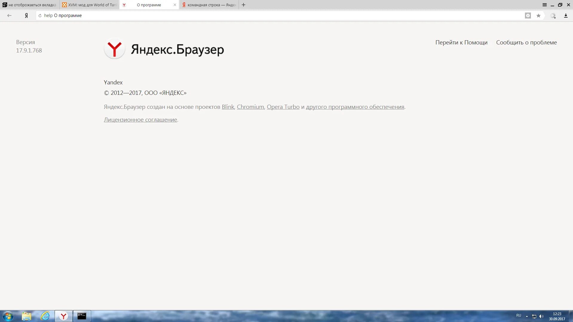Open the 'Перейти к Помощи' link
573x322 pixels.
[x=461, y=42]
